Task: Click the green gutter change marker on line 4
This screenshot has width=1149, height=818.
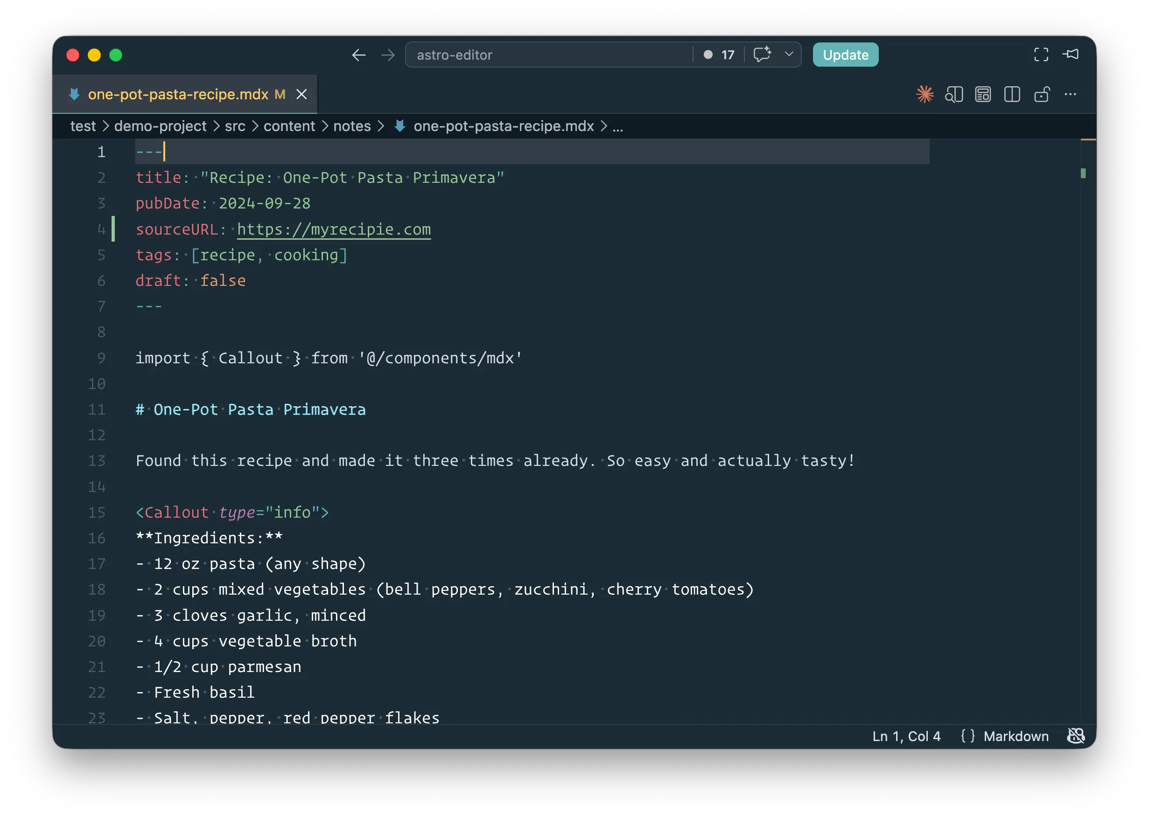Action: 113,229
